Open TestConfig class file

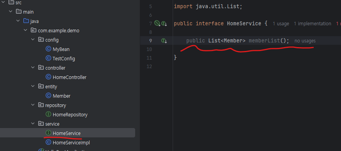(x=64, y=58)
